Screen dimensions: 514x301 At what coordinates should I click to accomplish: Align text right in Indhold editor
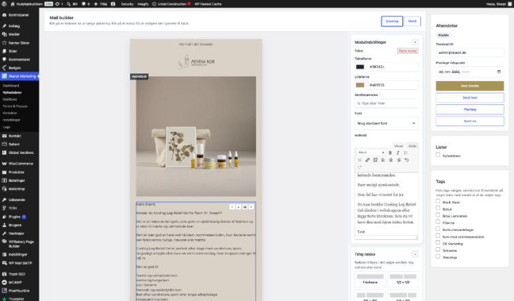pos(399,160)
